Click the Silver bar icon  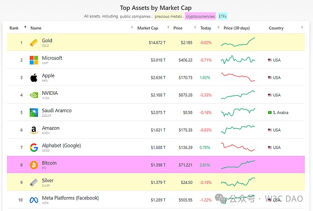33,182
